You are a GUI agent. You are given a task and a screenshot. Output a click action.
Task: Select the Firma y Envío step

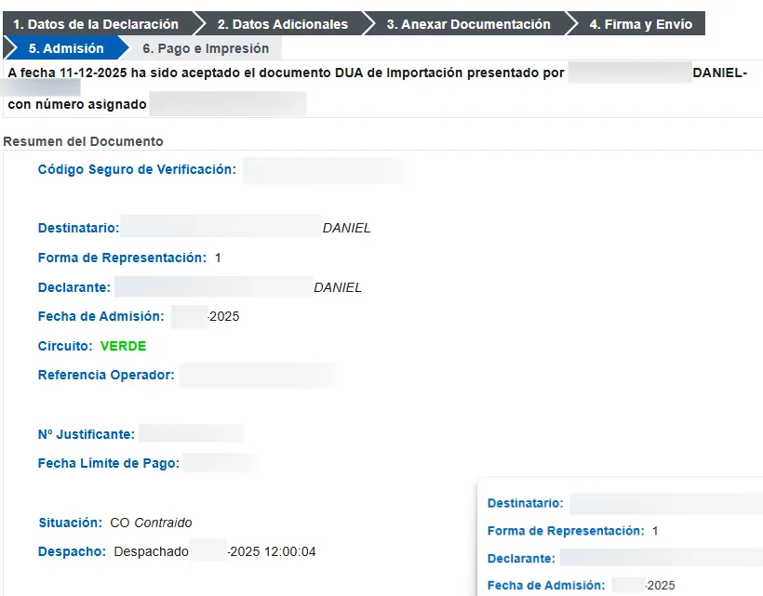pyautogui.click(x=640, y=24)
